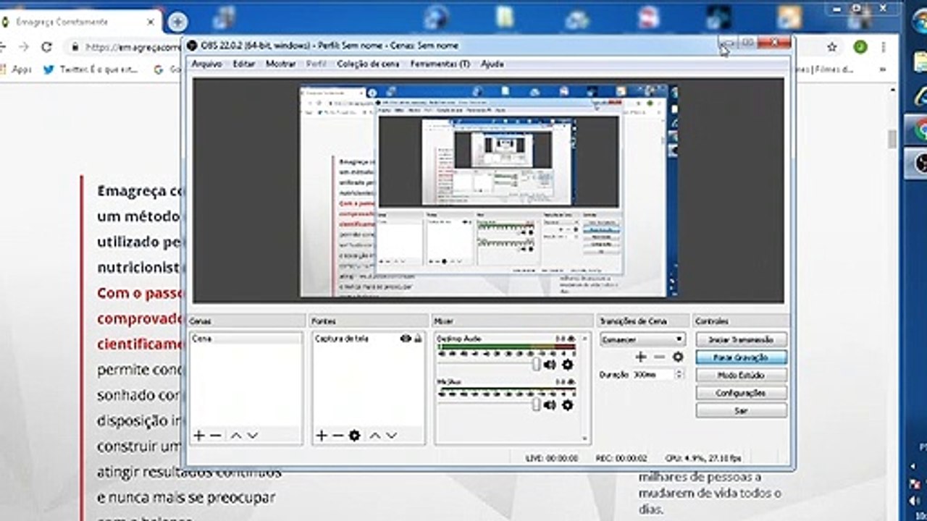Viewport: 927px width, 521px height.
Task: Remove the selected scene with the Cenas minus icon
Action: [216, 436]
